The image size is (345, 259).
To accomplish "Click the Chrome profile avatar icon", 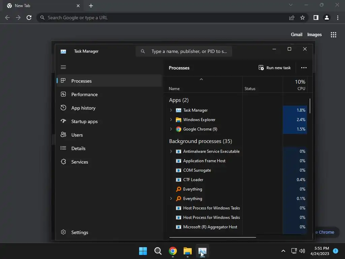I will (327, 18).
